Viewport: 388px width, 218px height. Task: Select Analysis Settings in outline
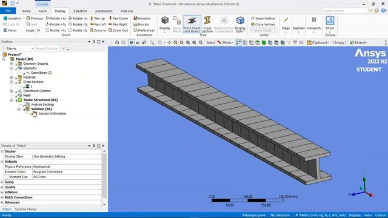click(x=42, y=105)
